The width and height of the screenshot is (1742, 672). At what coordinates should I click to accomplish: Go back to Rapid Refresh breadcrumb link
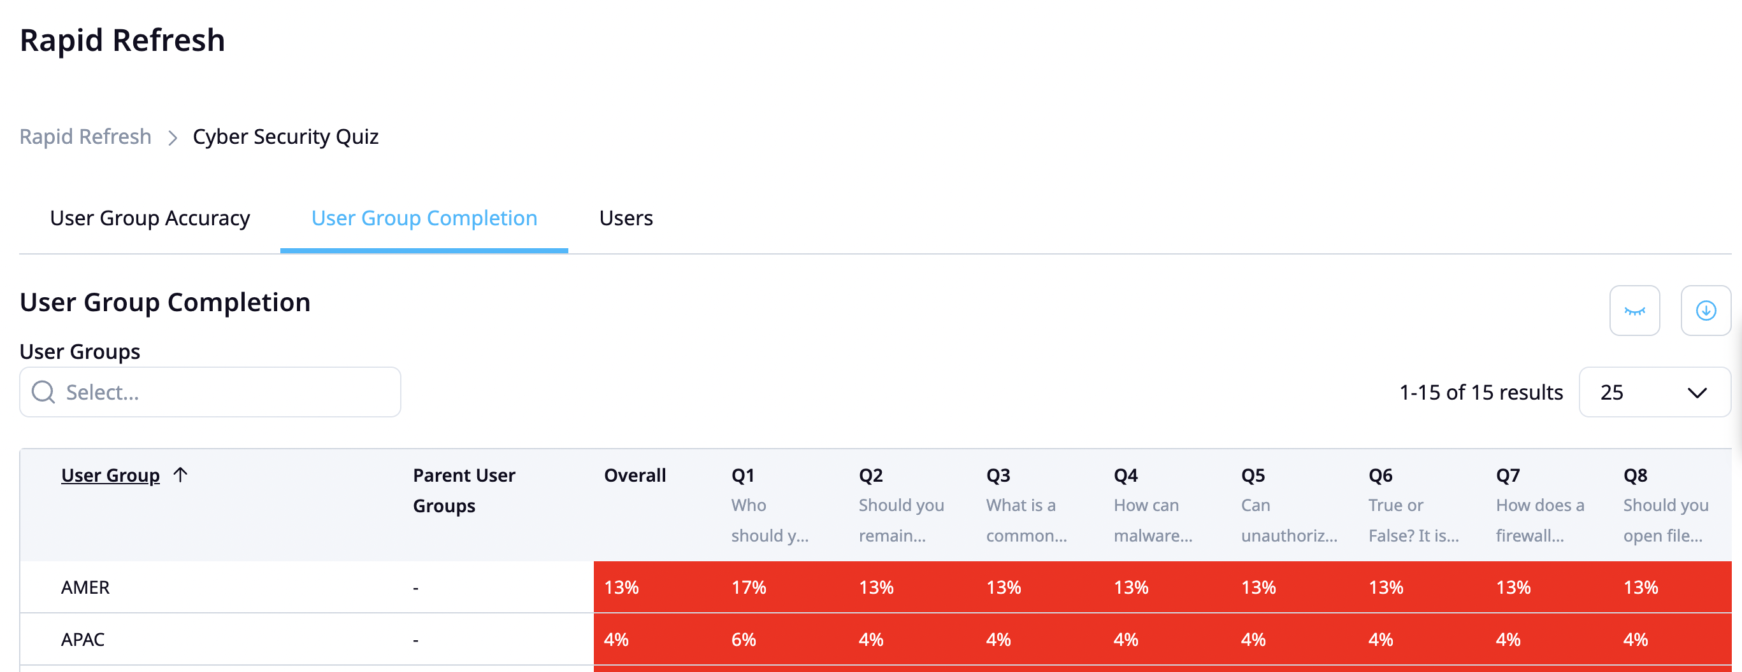tap(85, 137)
